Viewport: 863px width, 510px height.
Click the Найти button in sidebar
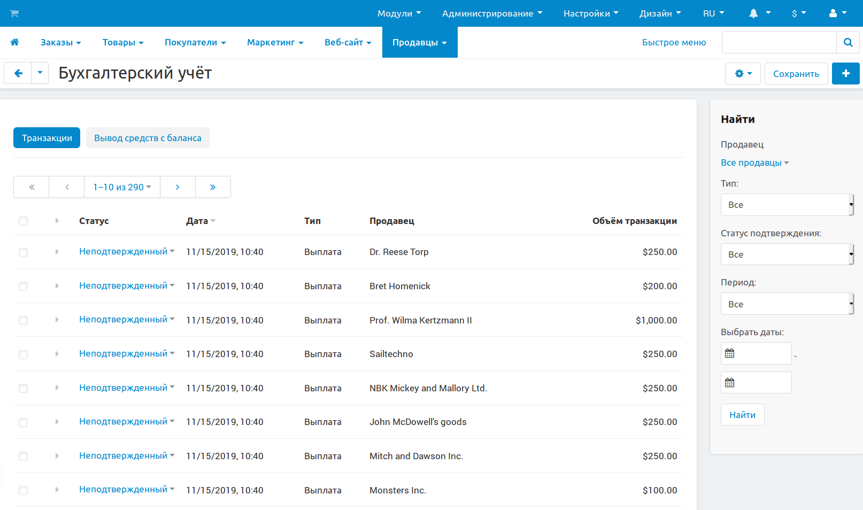(x=742, y=415)
